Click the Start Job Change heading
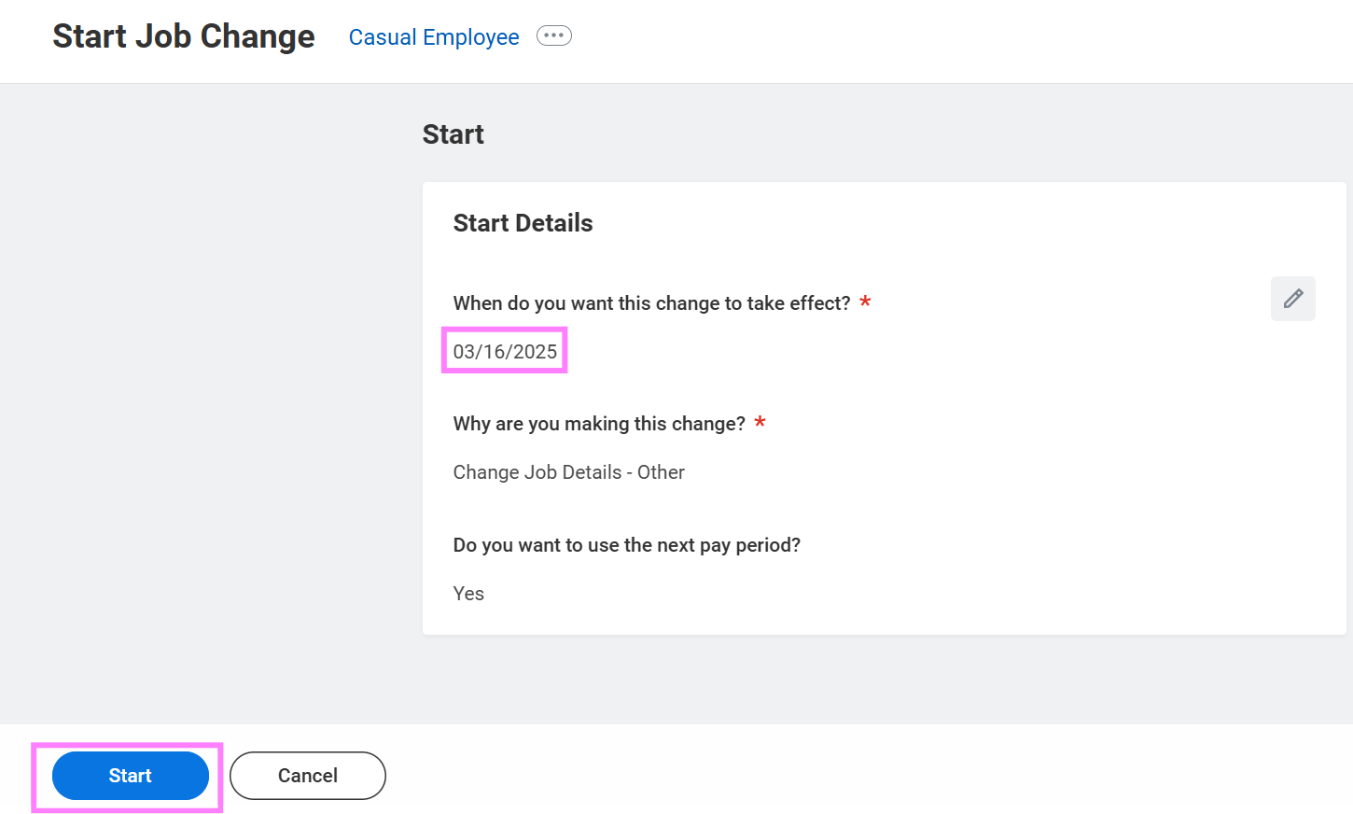The width and height of the screenshot is (1353, 814). tap(183, 35)
